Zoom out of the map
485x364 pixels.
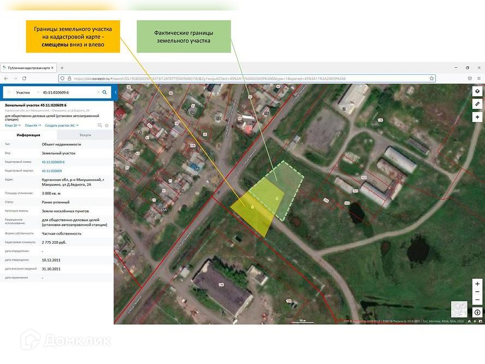[477, 300]
